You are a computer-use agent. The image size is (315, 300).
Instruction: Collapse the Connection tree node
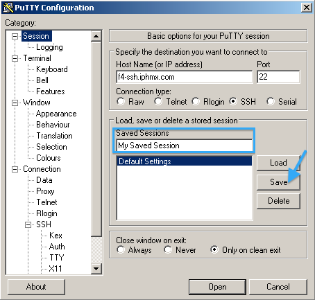[15, 169]
